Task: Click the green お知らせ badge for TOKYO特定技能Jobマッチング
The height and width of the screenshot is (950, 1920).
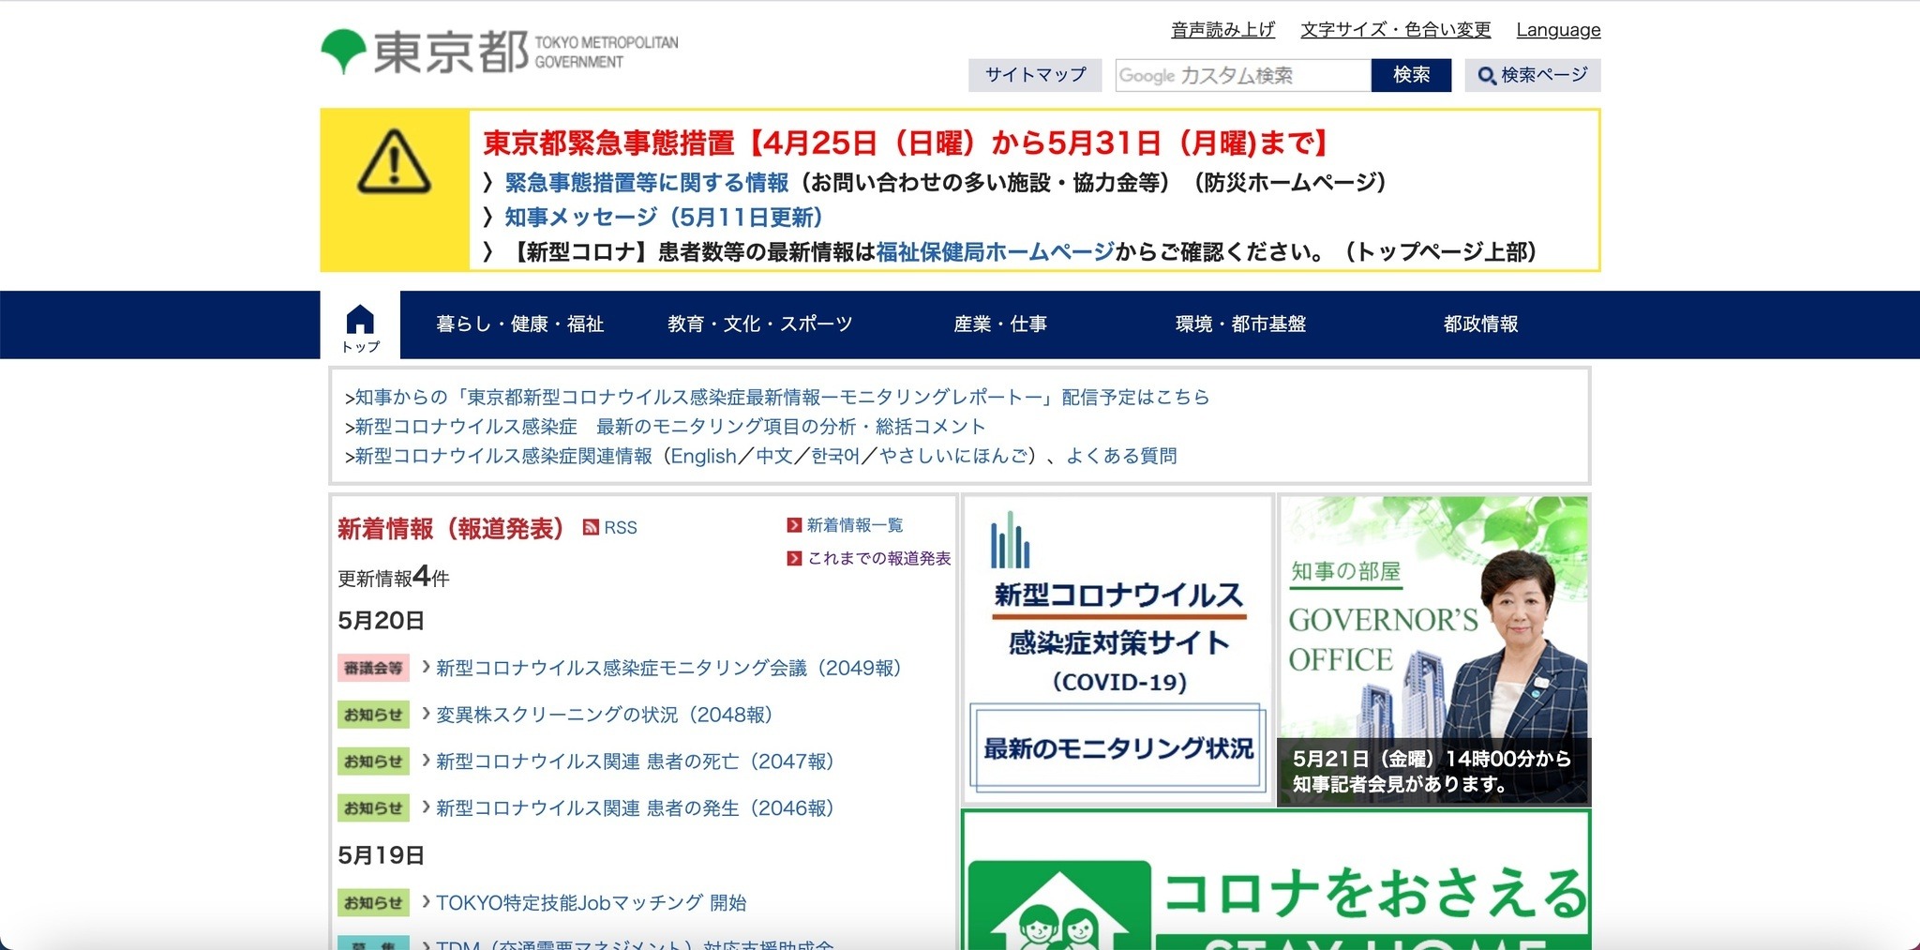Action: 373,903
